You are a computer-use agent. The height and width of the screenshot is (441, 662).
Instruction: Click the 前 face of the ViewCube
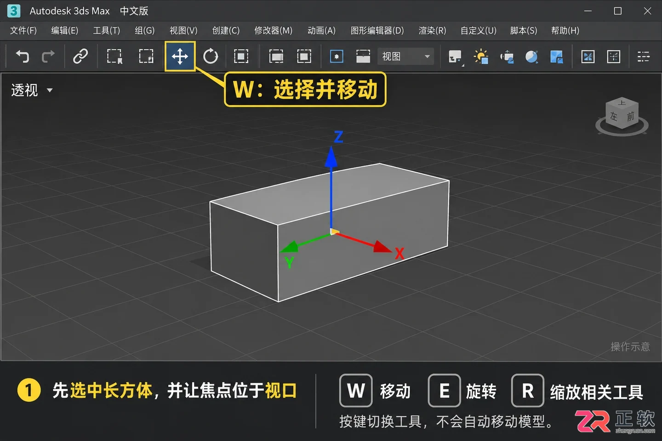(x=630, y=116)
